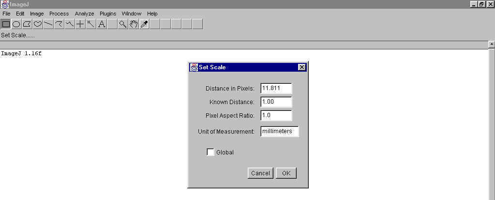Screen dimensions: 495x200
Task: Open the Window menu
Action: (x=131, y=14)
